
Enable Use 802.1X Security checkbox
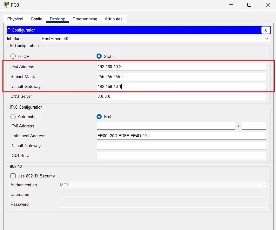coord(13,176)
